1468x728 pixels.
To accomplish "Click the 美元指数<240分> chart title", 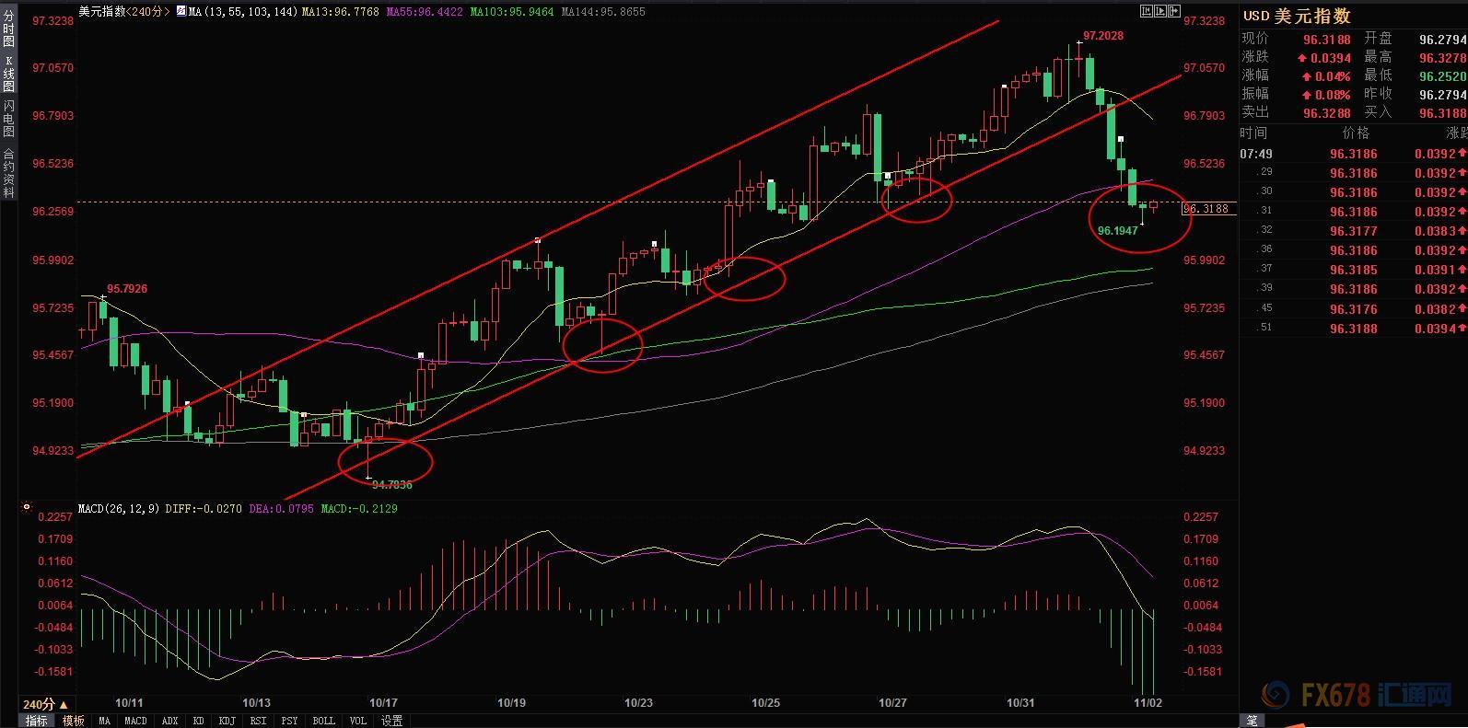I will click(x=124, y=12).
